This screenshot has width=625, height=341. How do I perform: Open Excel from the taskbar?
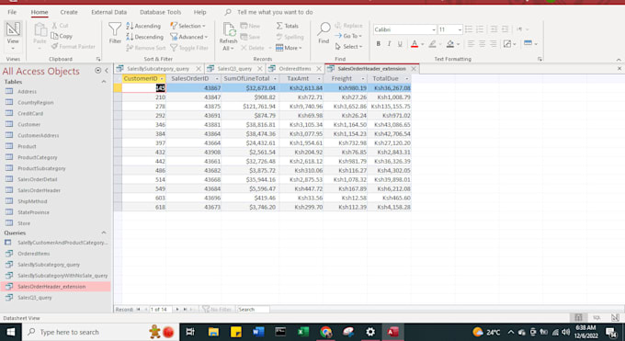coord(303,332)
